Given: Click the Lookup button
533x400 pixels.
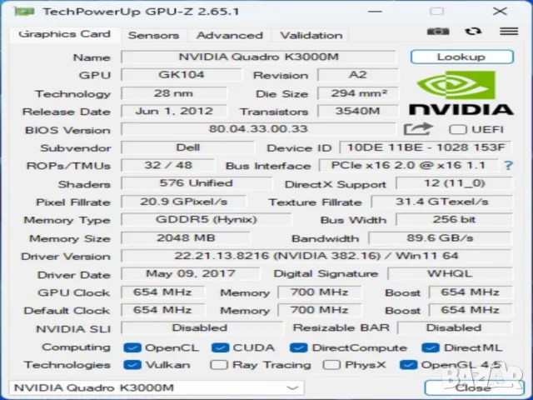Looking at the screenshot, I should click(x=461, y=57).
